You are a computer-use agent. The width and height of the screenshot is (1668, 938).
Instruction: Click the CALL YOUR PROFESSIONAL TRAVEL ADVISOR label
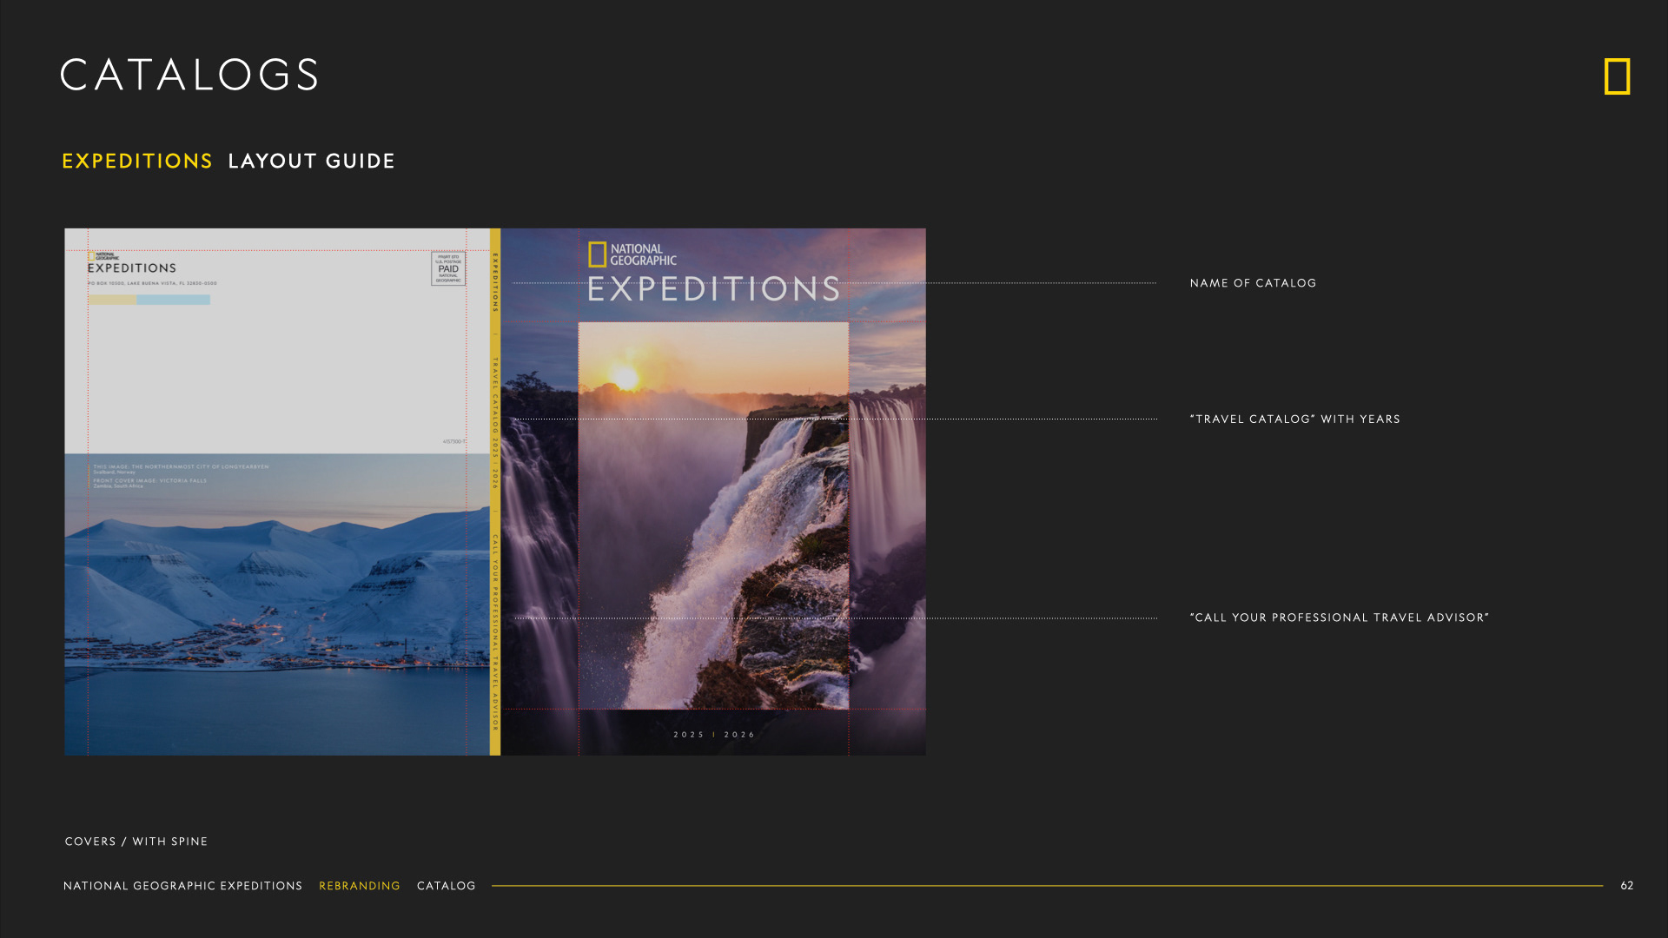(1339, 618)
